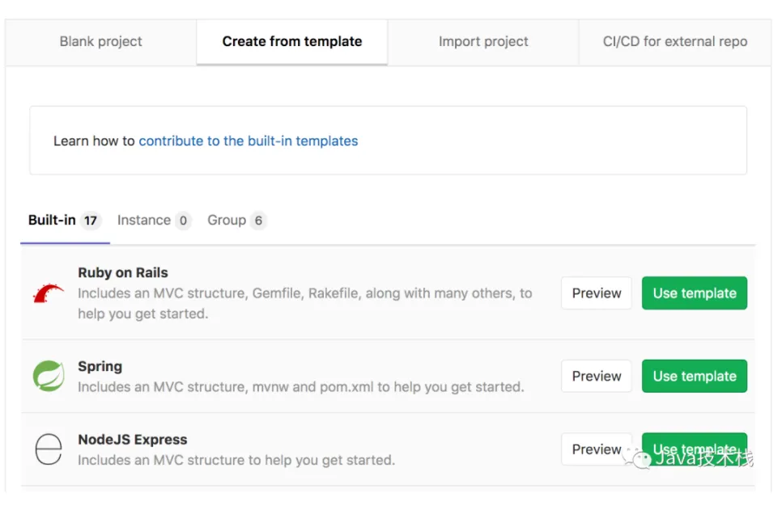Use the Ruby on Rails template
Image resolution: width=782 pixels, height=514 pixels.
(x=695, y=293)
